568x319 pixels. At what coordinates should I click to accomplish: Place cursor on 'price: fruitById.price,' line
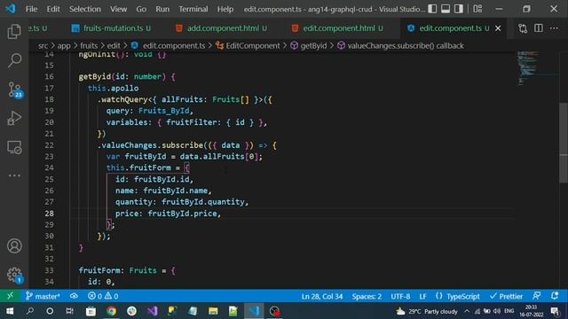coord(168,214)
